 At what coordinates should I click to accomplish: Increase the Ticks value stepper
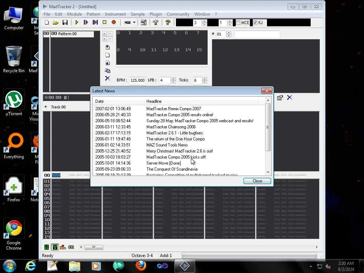click(204, 79)
